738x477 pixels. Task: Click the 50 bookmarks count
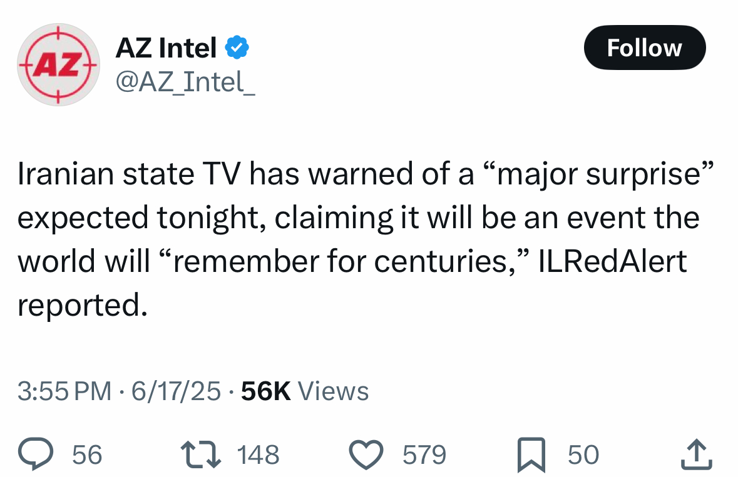click(583, 454)
